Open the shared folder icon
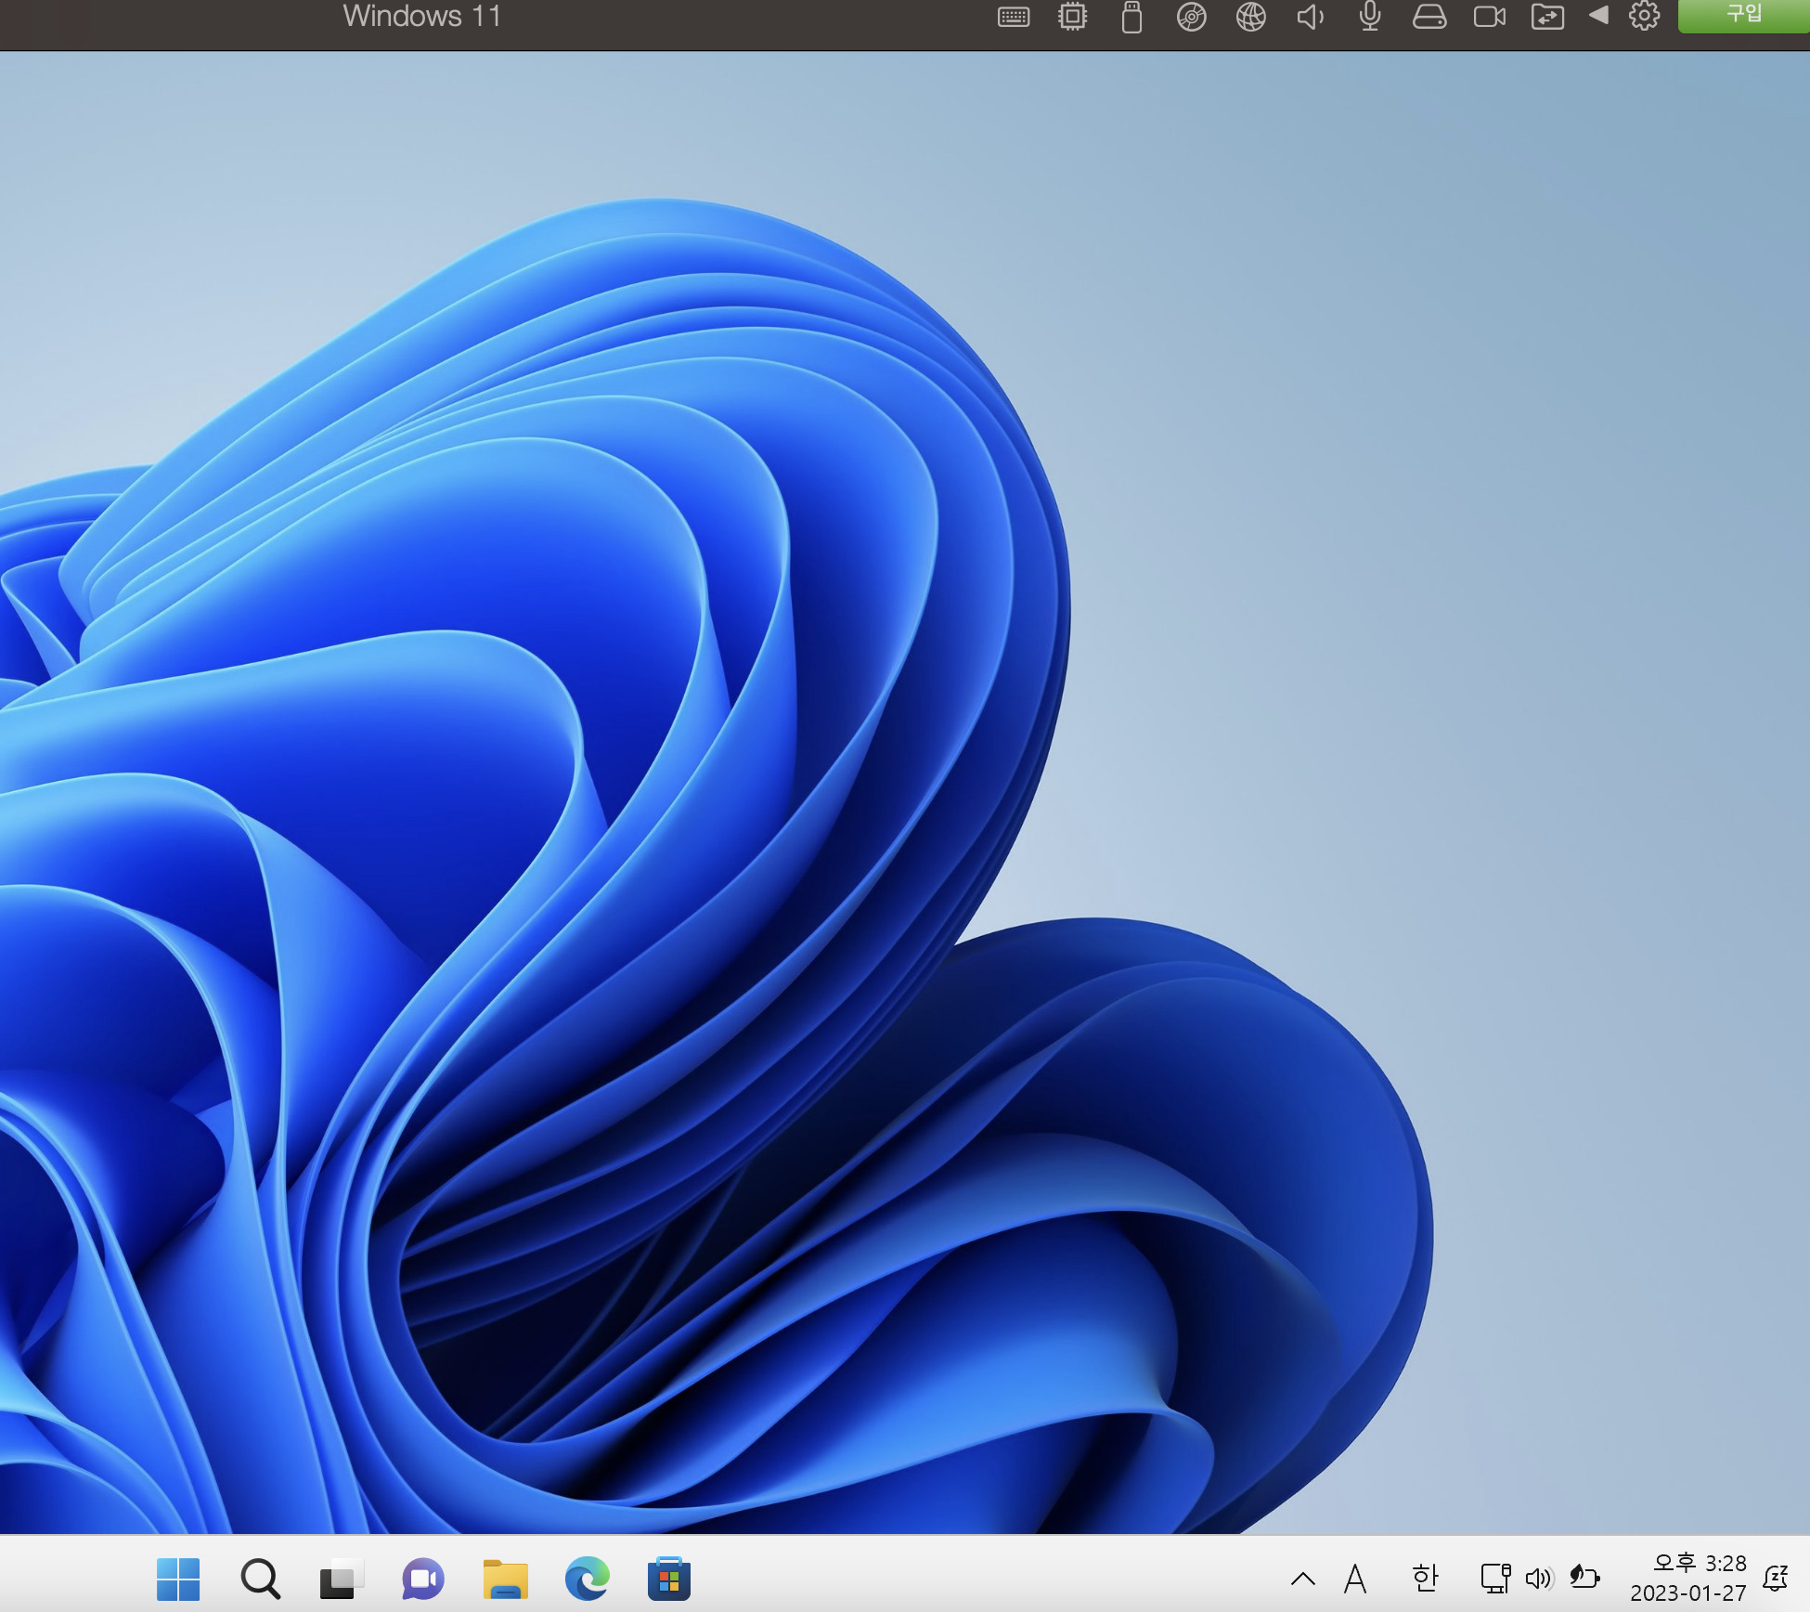The height and width of the screenshot is (1612, 1810). pyautogui.click(x=1547, y=17)
